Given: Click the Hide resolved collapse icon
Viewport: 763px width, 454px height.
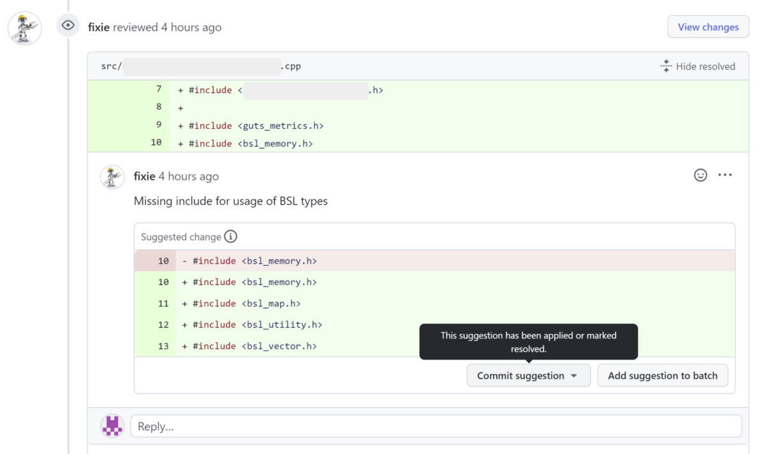Looking at the screenshot, I should coord(666,66).
